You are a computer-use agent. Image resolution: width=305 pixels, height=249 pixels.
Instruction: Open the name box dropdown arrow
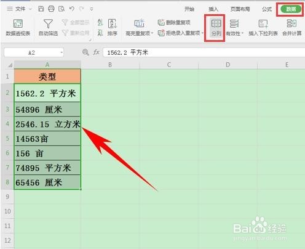coord(61,53)
